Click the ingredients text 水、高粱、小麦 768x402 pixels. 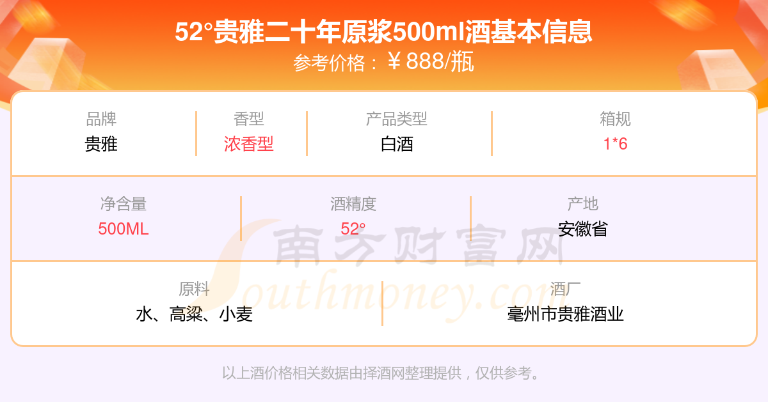(195, 314)
